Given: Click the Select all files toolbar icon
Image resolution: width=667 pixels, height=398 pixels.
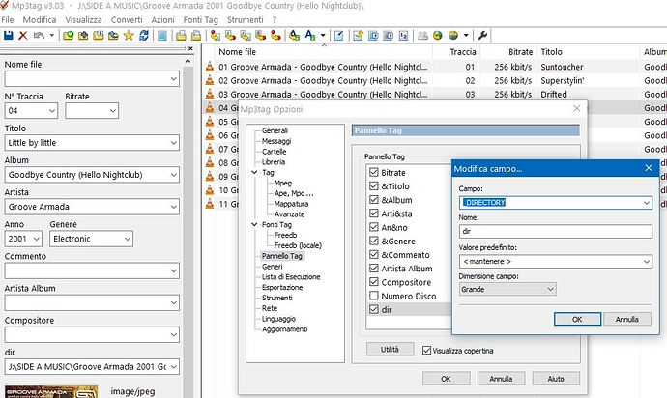Looking at the screenshot, I should 161,36.
